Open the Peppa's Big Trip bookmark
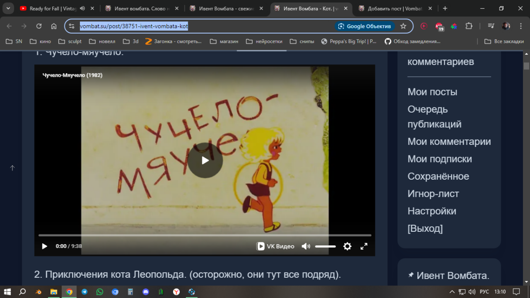 tap(349, 41)
